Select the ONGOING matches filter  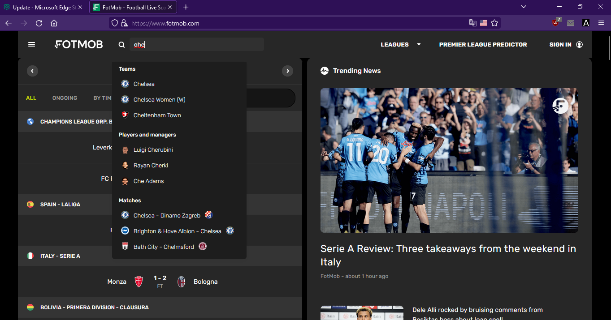coord(65,98)
